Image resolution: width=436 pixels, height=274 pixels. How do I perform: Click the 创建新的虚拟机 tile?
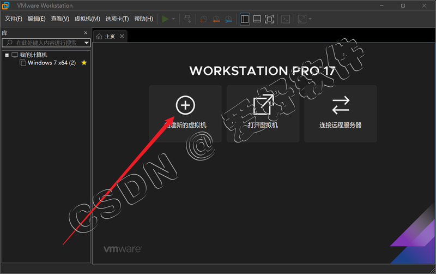185,114
